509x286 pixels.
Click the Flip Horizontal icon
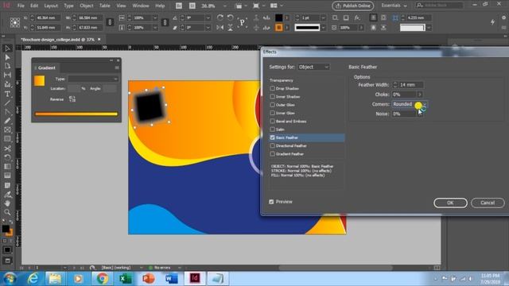click(x=220, y=28)
